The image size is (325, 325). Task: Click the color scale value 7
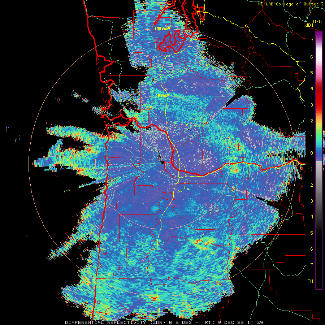[312, 40]
